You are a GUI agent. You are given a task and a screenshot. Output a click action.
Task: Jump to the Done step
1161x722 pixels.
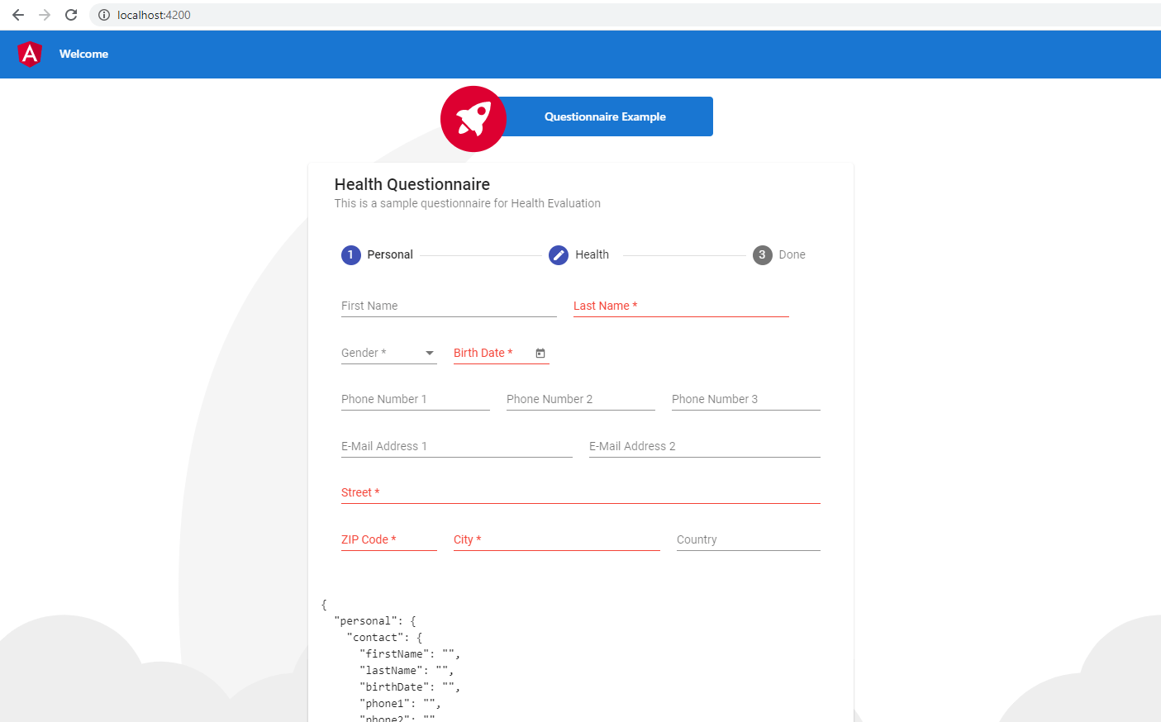point(778,254)
